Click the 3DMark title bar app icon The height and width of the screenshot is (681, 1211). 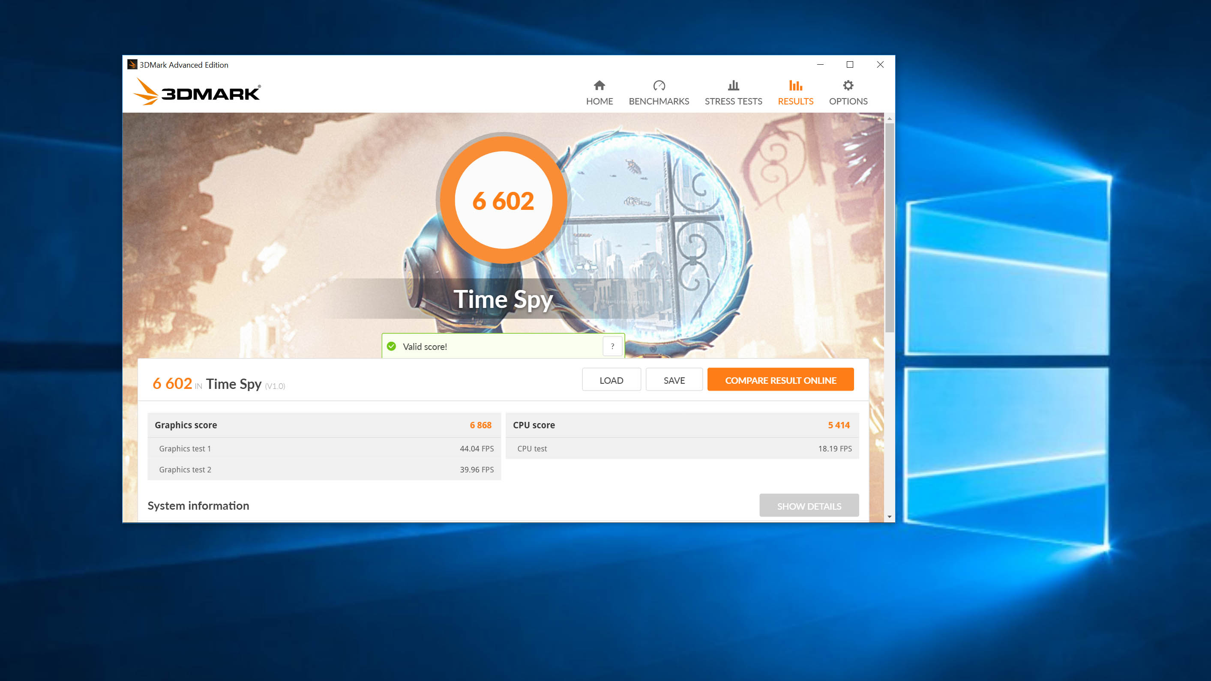(132, 64)
